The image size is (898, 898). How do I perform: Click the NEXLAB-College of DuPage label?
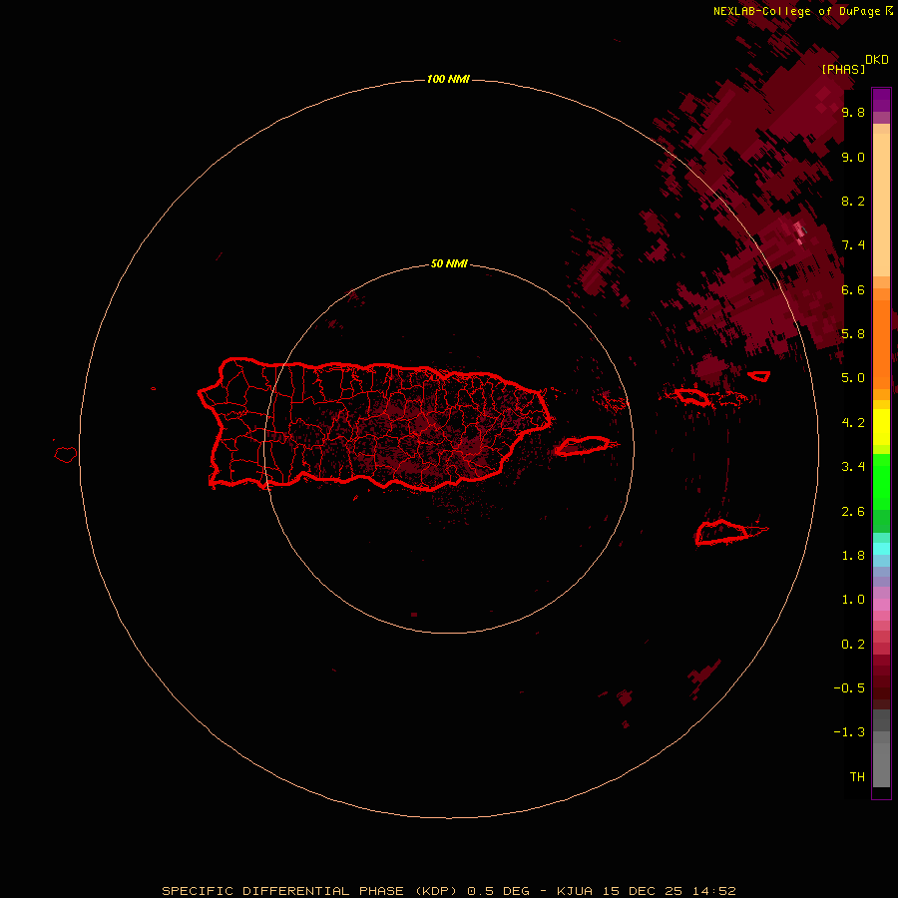coord(803,11)
